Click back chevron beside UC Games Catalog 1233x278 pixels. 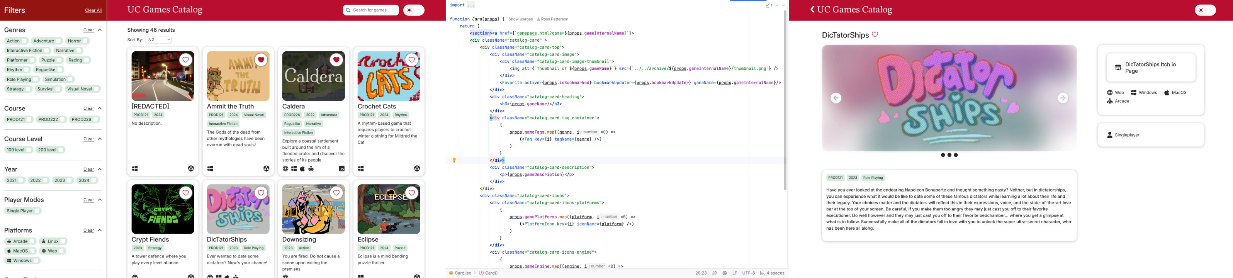point(812,9)
